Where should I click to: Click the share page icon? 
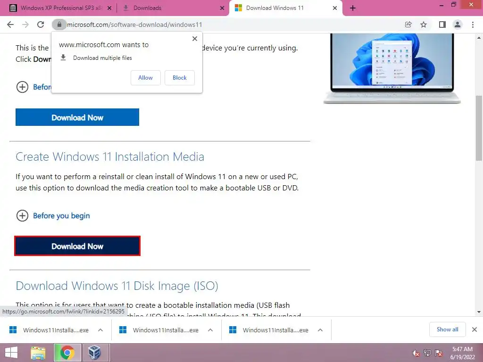(408, 25)
